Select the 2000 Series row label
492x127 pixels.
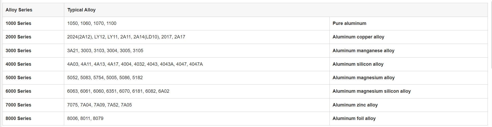(33, 37)
